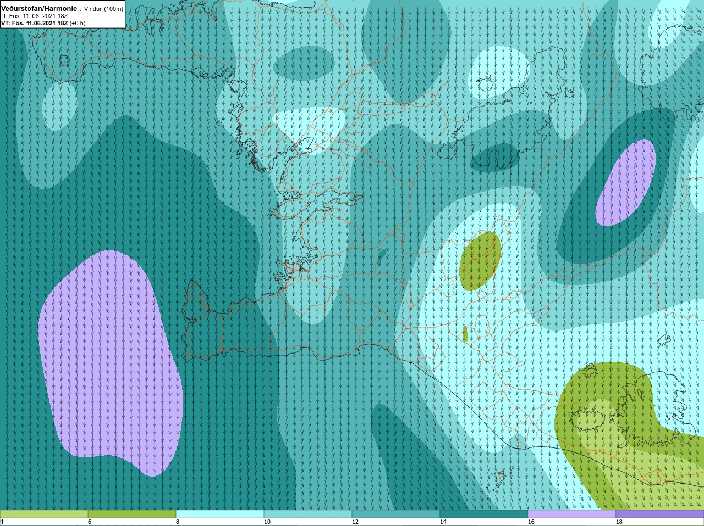This screenshot has height=526, width=704.
Task: Click the '(+0 h)' forecast offset text
Action: [x=78, y=23]
